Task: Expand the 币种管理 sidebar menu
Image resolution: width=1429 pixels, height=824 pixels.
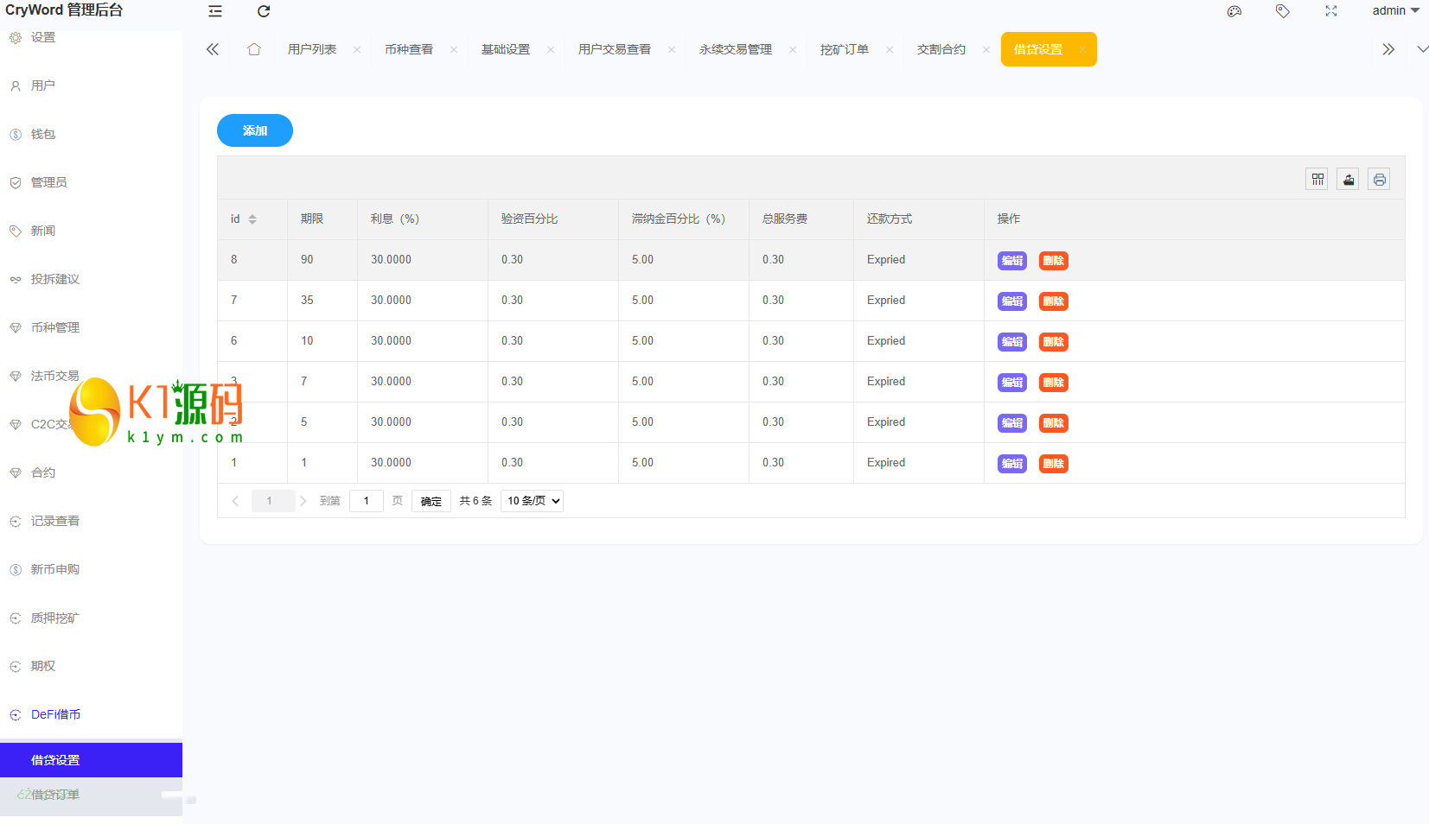Action: point(91,327)
